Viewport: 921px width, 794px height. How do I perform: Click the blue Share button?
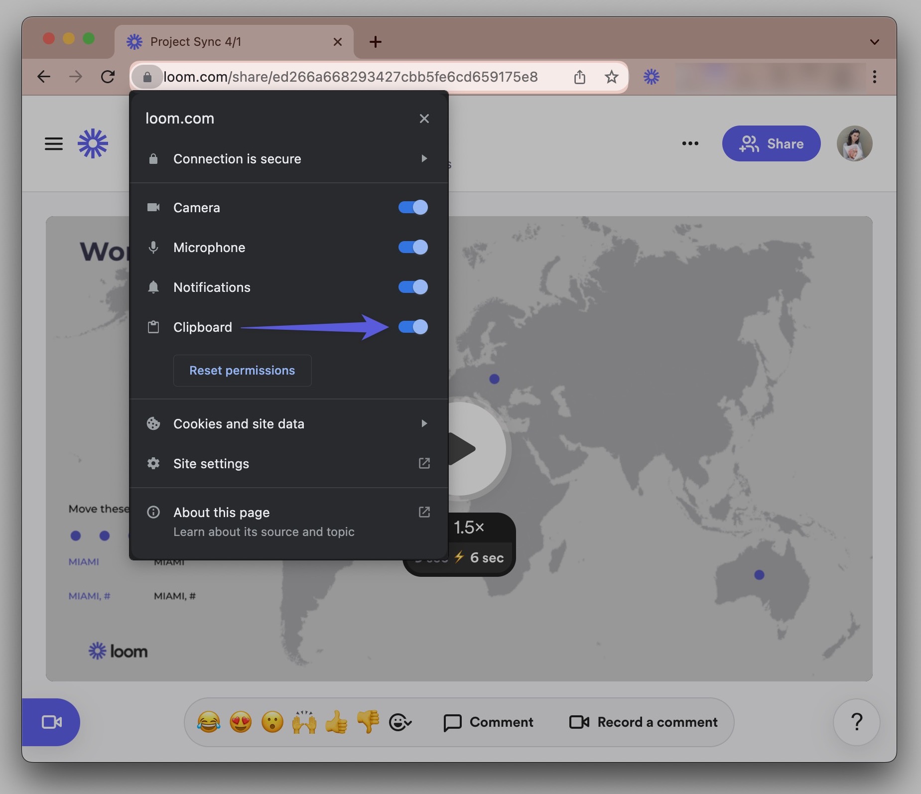pos(771,143)
